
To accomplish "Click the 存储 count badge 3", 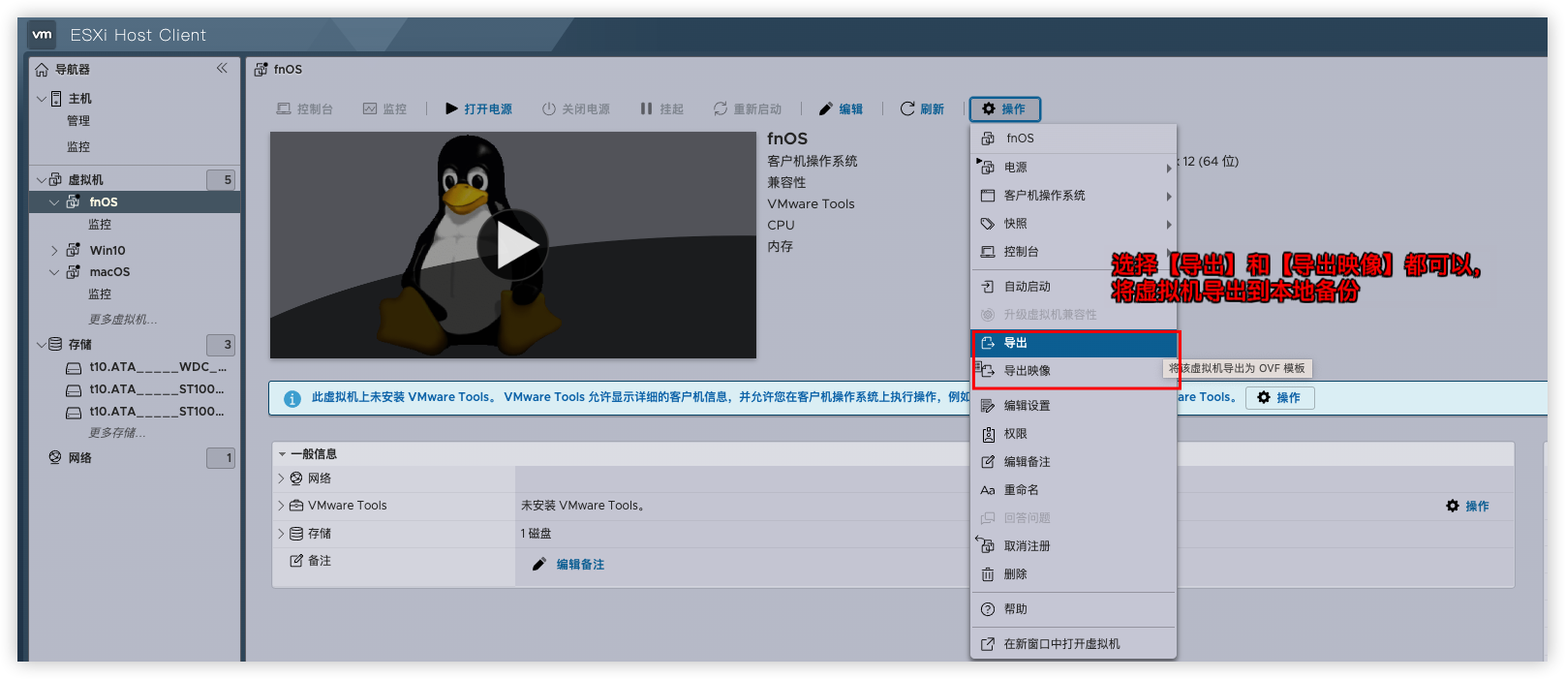I will point(221,345).
